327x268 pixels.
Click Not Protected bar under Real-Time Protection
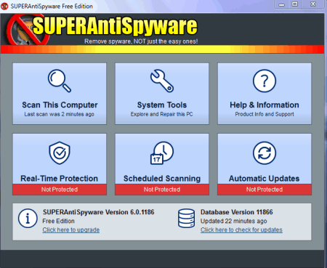60,190
